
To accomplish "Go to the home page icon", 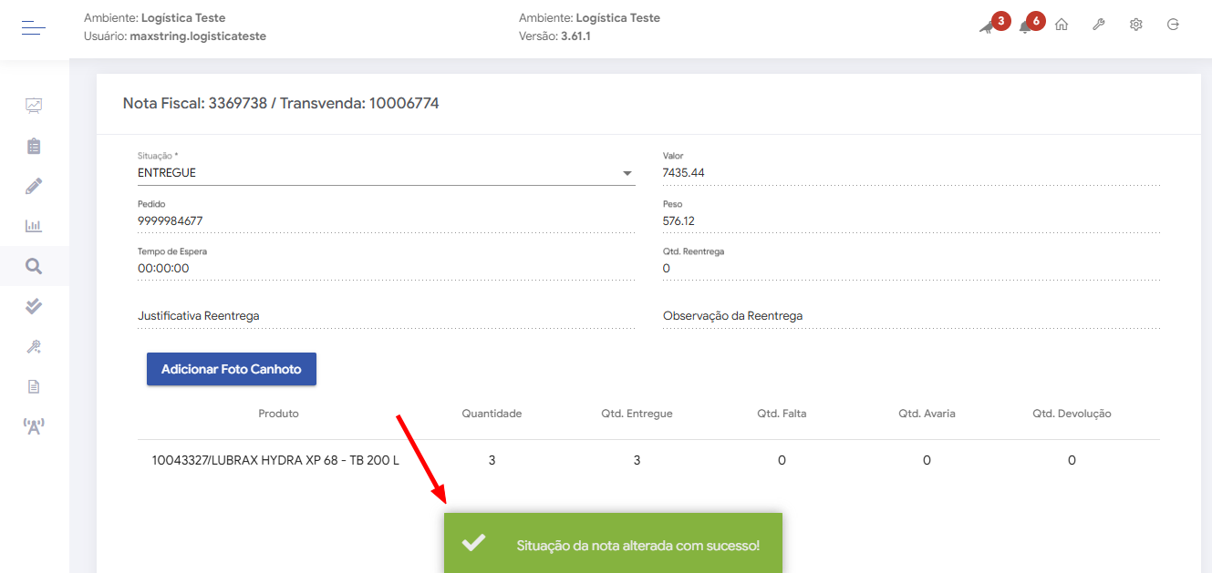I will pyautogui.click(x=1062, y=26).
